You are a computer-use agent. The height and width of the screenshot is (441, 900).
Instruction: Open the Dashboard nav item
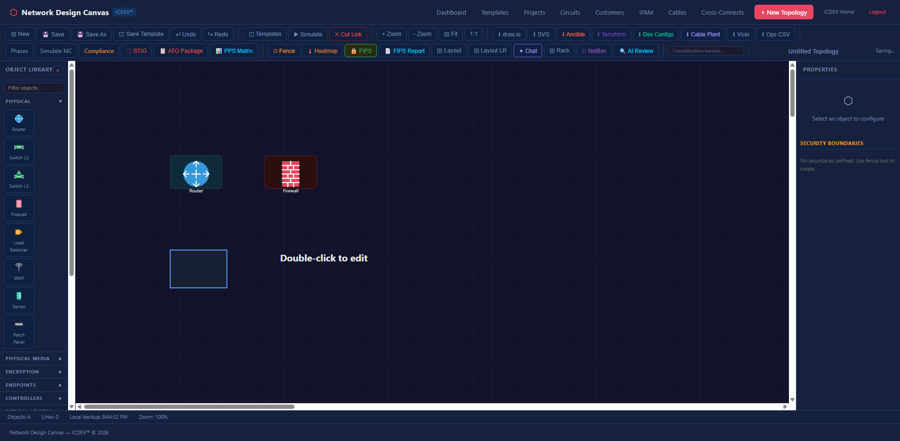[x=451, y=13]
